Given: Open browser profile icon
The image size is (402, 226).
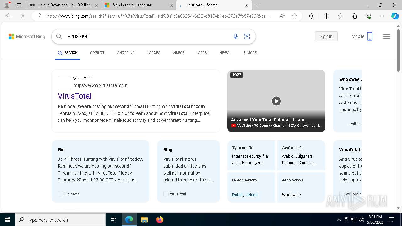Looking at the screenshot, I should (x=7, y=5).
